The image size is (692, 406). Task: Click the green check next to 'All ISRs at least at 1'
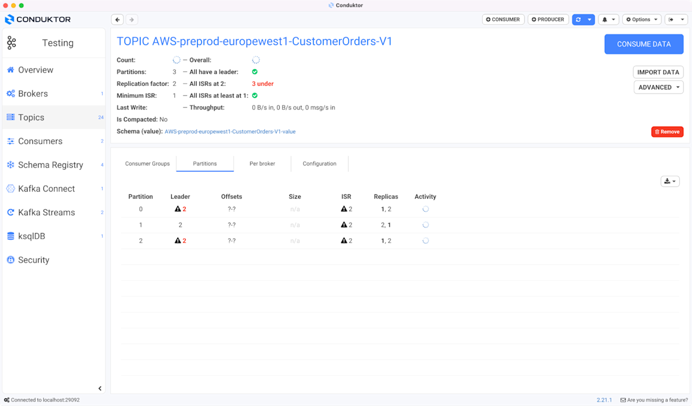click(255, 96)
